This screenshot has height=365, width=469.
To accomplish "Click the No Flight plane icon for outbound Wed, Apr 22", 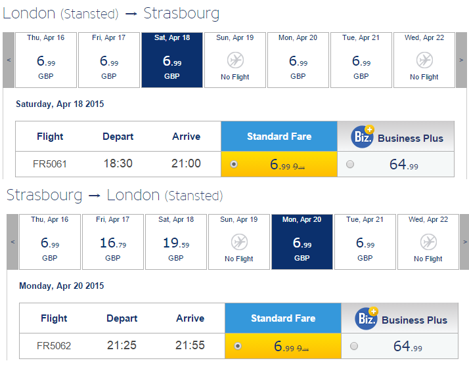I will click(x=424, y=60).
